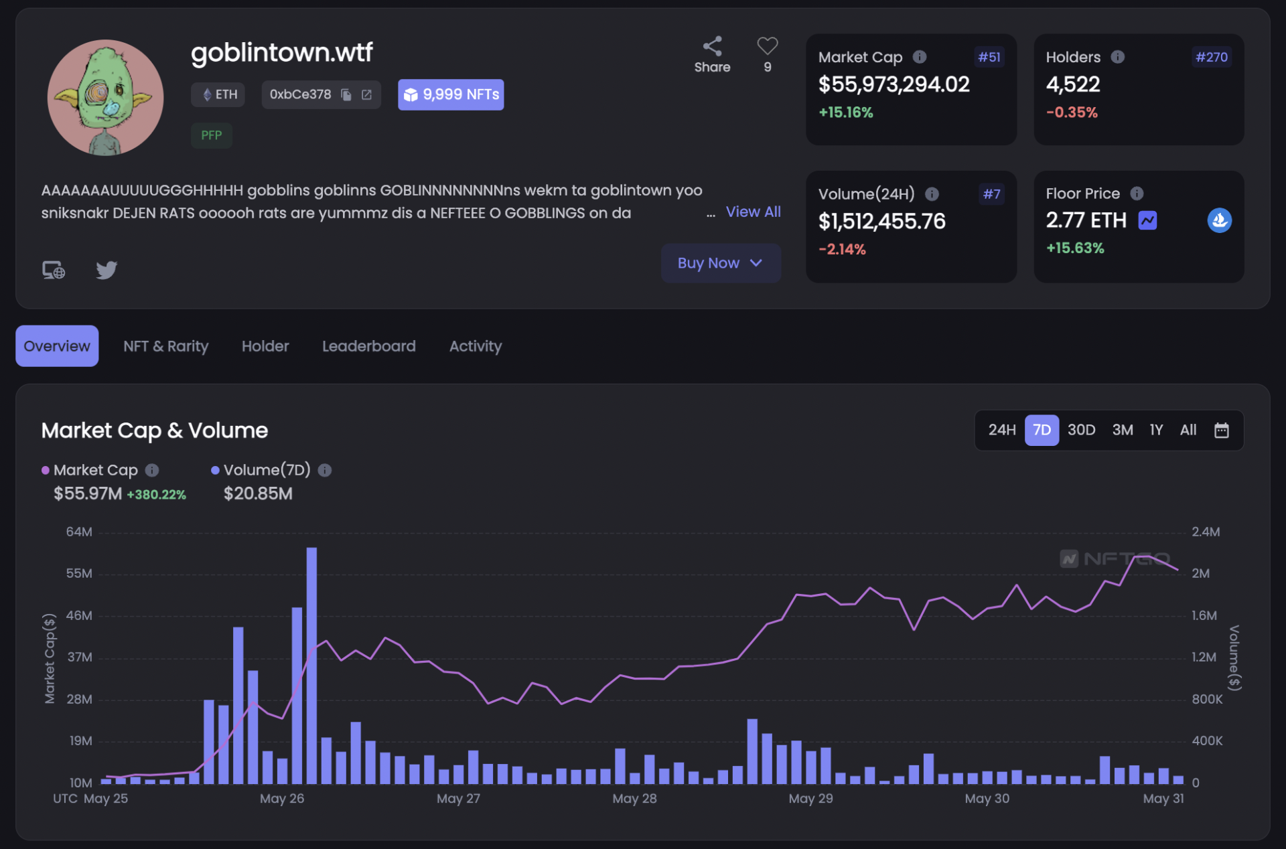Viewport: 1286px width, 849px height.
Task: Open the Activity tab
Action: (x=476, y=346)
